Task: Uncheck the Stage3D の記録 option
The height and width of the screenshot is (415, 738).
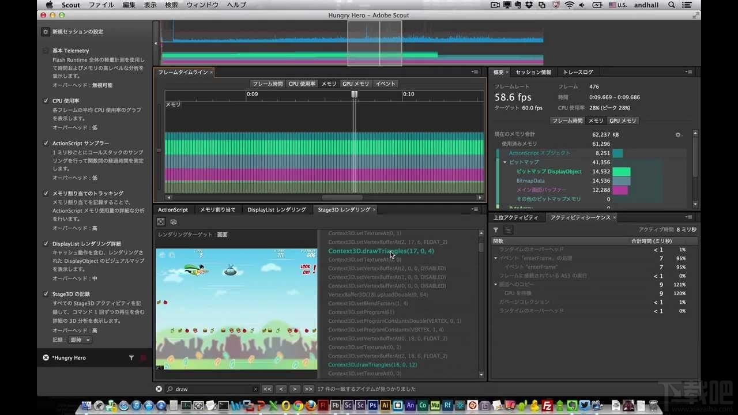Action: click(46, 293)
